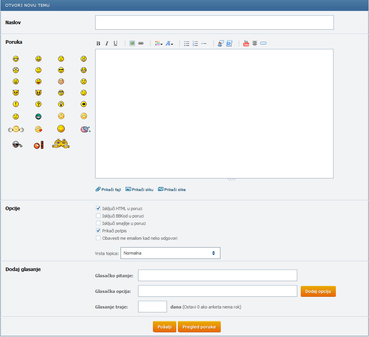The height and width of the screenshot is (337, 369).
Task: Add a list item with dash-bullet icon
Action: [x=204, y=43]
